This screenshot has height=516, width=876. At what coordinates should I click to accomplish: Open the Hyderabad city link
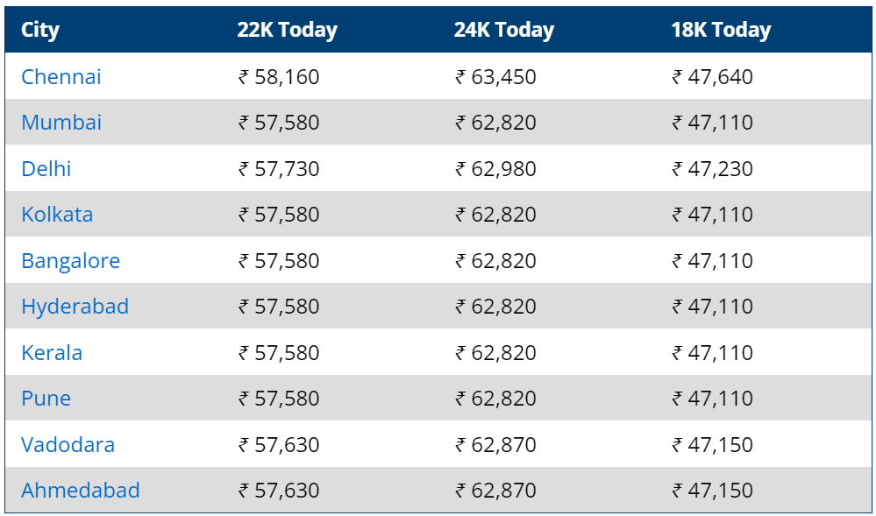75,307
